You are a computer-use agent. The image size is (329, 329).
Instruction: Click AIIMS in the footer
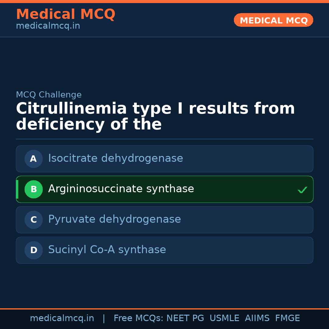[257, 318]
